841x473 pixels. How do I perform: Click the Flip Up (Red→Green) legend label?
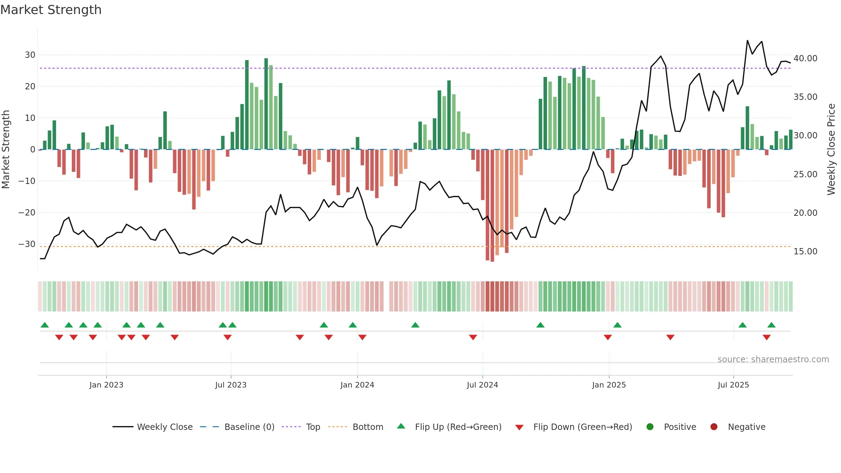pyautogui.click(x=458, y=427)
